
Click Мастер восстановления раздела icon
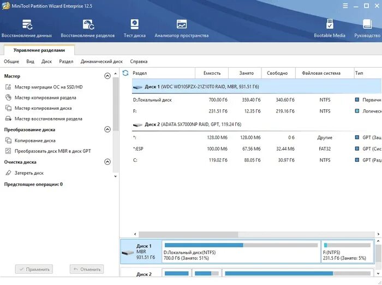[x=8, y=118]
